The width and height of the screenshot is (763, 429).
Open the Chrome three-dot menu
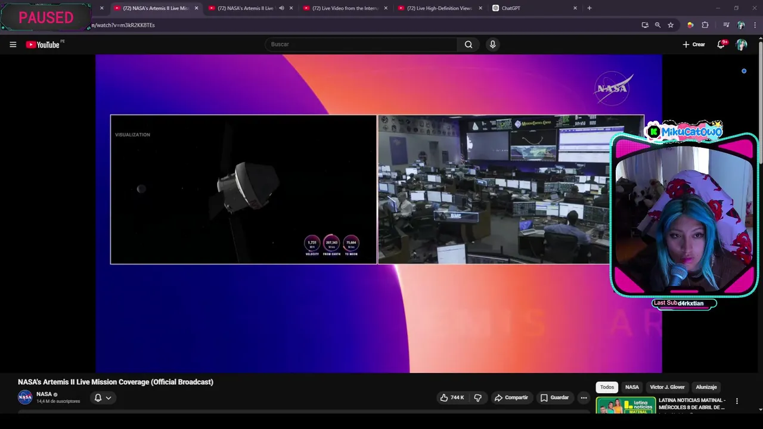(755, 25)
